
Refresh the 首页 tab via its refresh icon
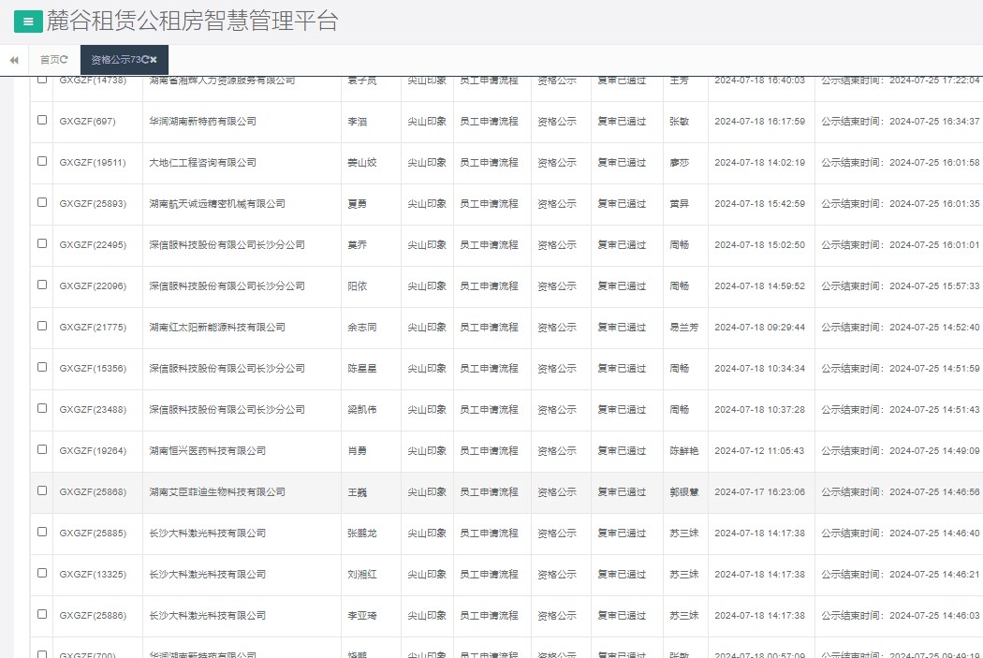[x=66, y=58]
